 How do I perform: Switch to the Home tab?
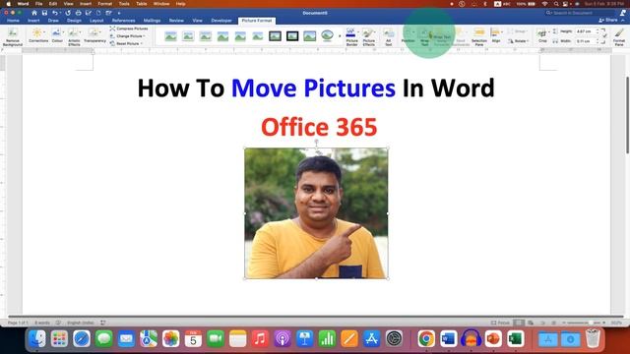coord(13,21)
